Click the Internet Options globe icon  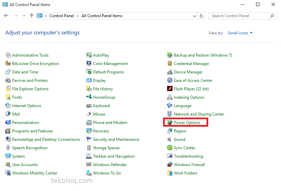pyautogui.click(x=8, y=105)
